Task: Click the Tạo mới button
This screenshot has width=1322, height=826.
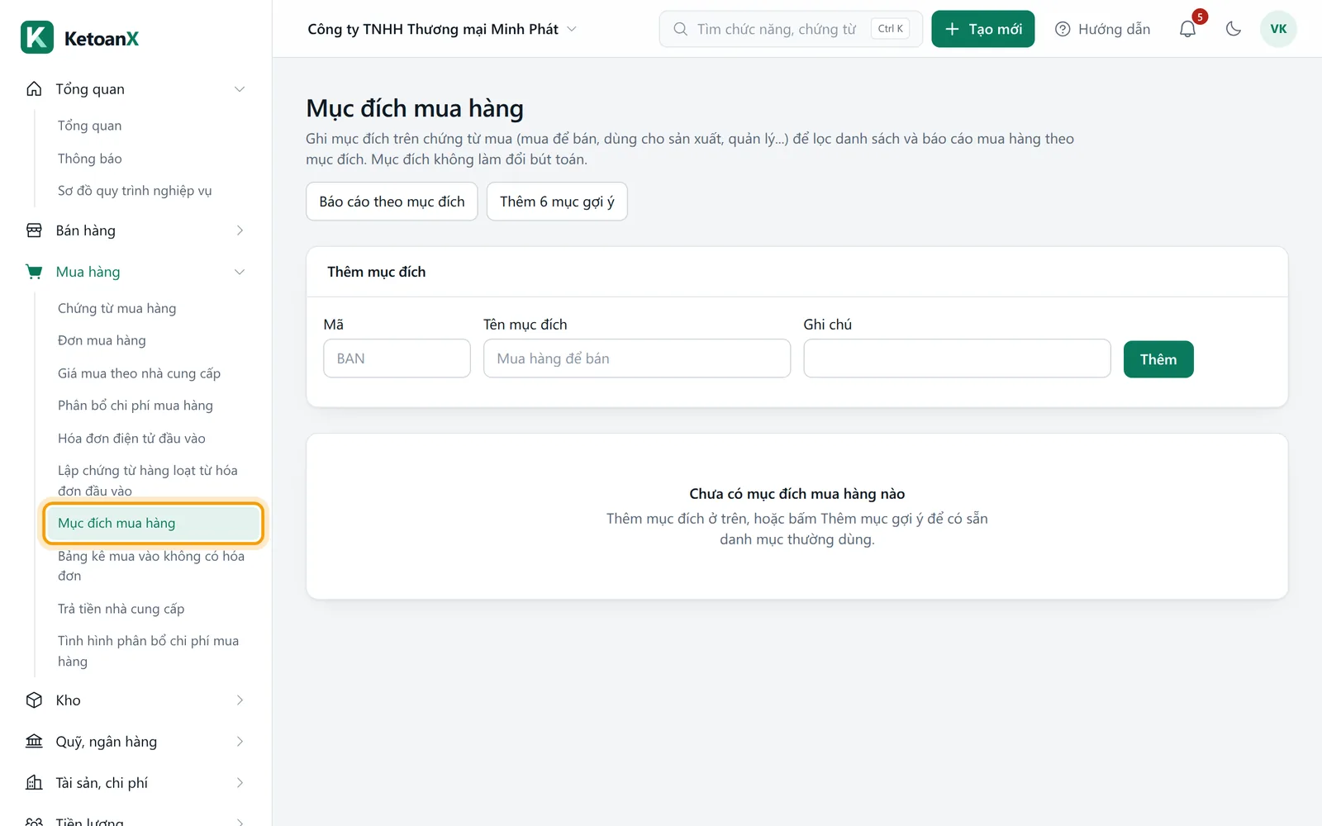Action: tap(983, 29)
